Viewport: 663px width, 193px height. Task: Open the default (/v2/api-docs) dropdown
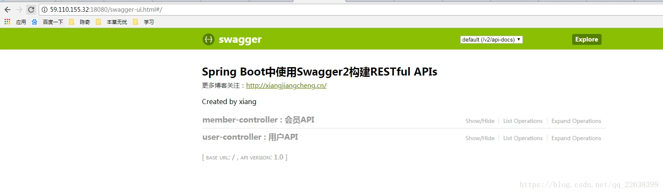point(491,39)
